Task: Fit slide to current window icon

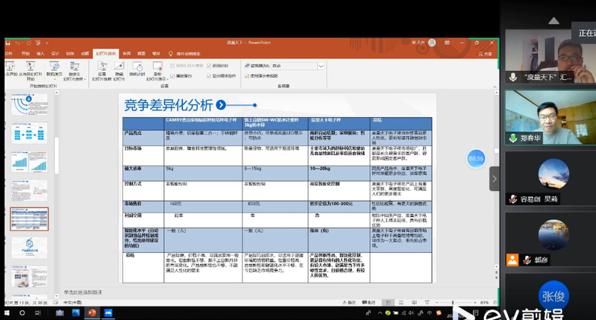Action: 495,303
